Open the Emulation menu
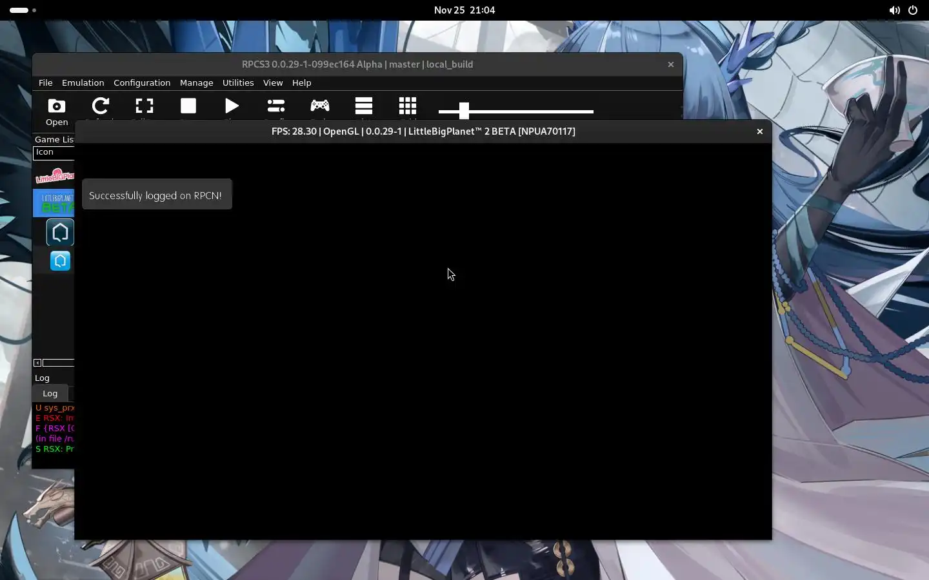 point(83,82)
